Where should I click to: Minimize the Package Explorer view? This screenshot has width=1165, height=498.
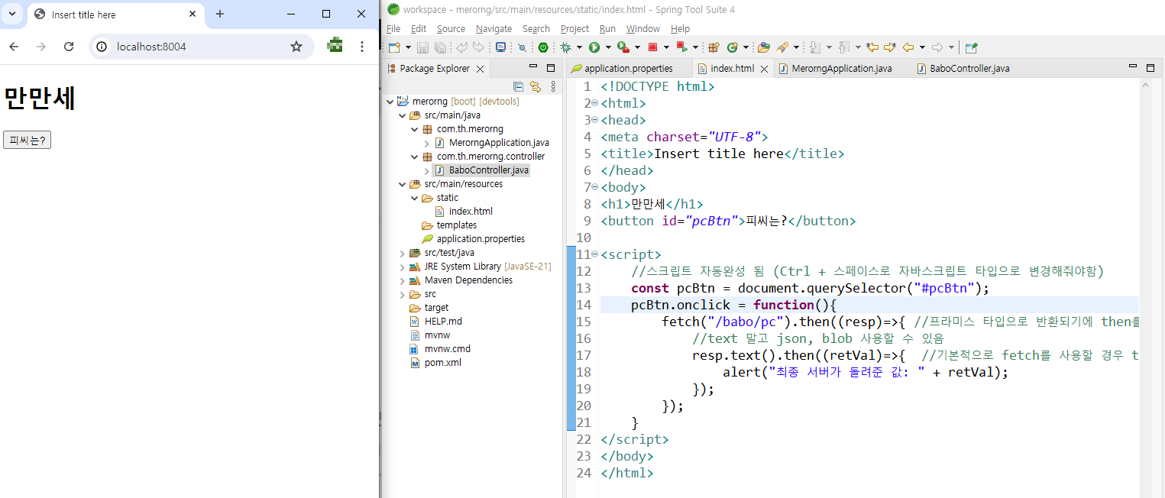tap(533, 68)
